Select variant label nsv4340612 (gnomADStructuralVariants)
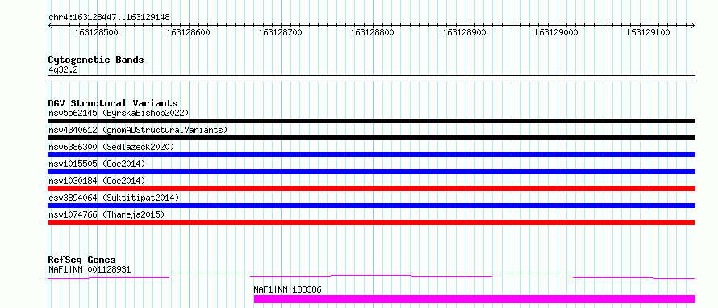This screenshot has width=718, height=308. pyautogui.click(x=138, y=130)
